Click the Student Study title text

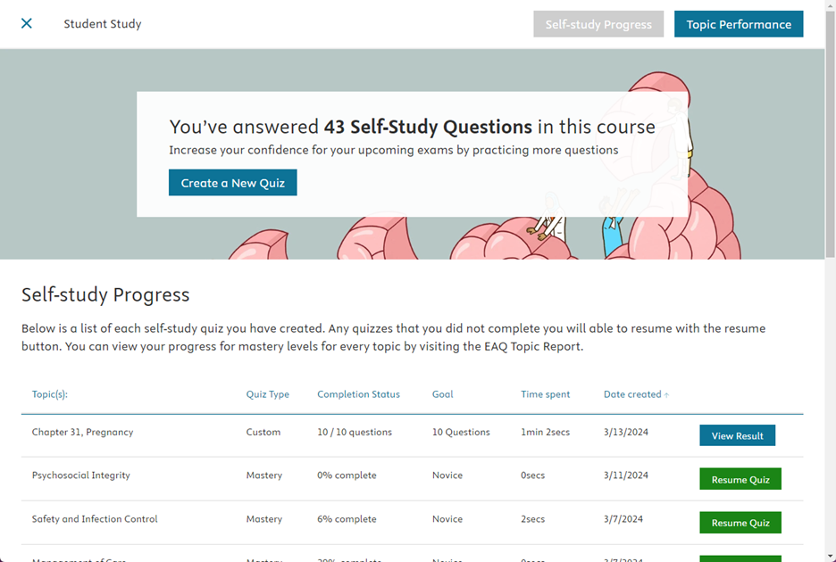[102, 23]
